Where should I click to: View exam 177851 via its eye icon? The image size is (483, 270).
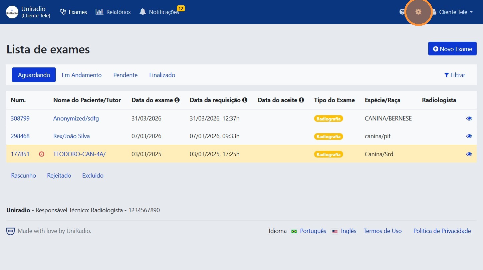pyautogui.click(x=469, y=154)
